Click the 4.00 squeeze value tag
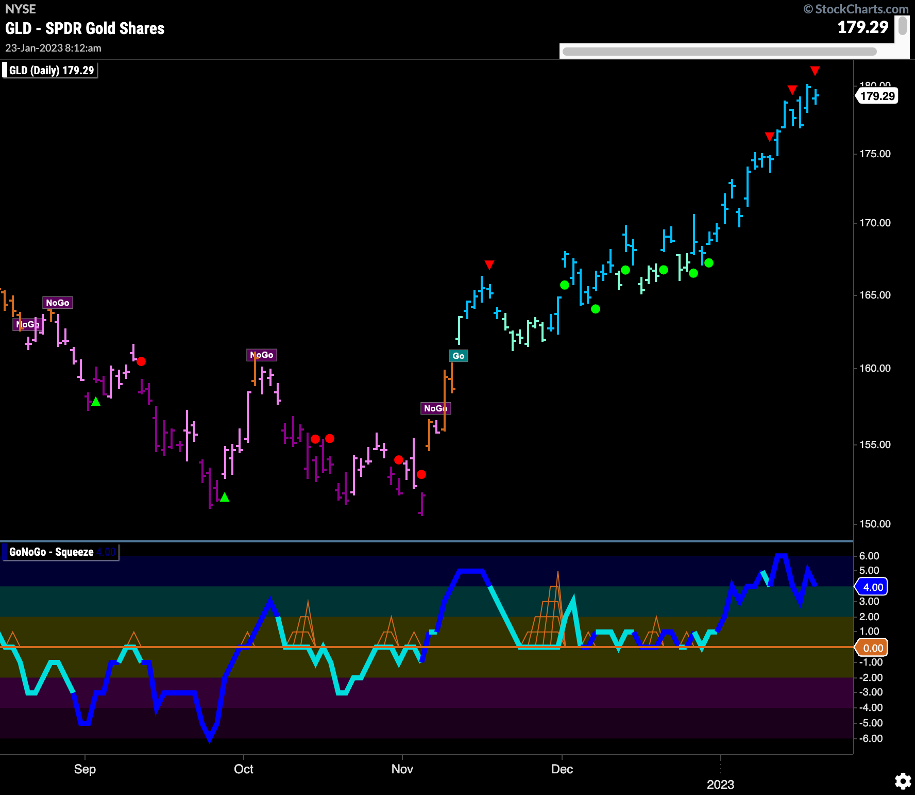 point(872,587)
